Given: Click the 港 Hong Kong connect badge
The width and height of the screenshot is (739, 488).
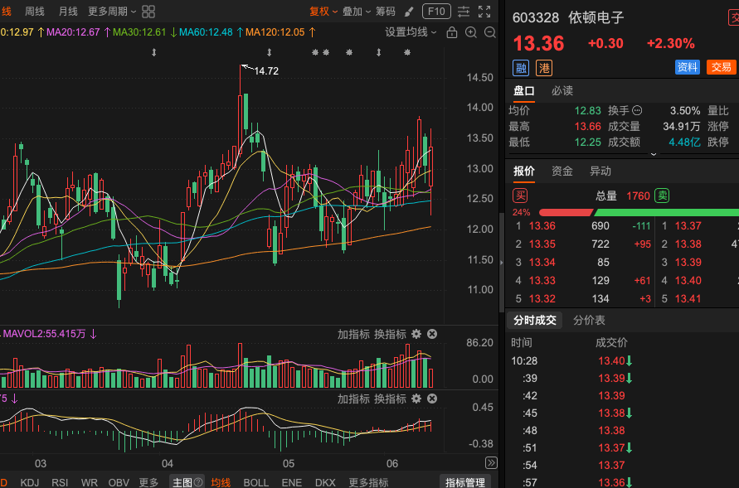Looking at the screenshot, I should pos(544,68).
